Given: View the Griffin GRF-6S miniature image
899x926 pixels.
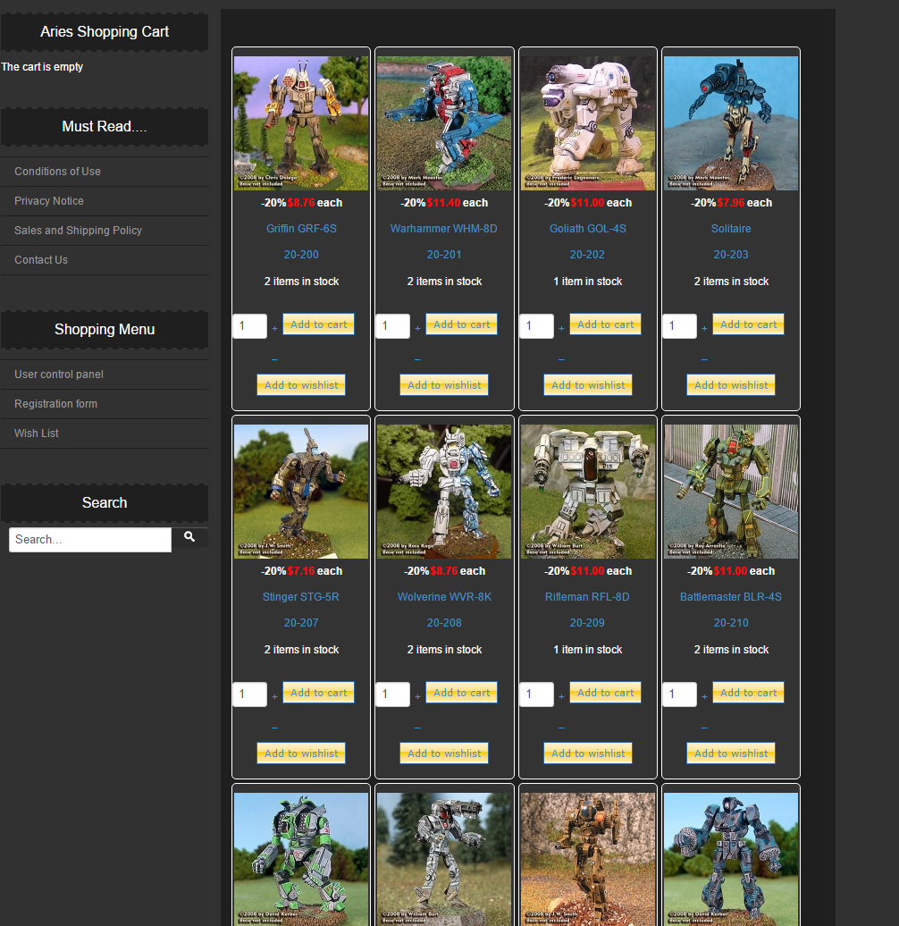Looking at the screenshot, I should [x=301, y=123].
